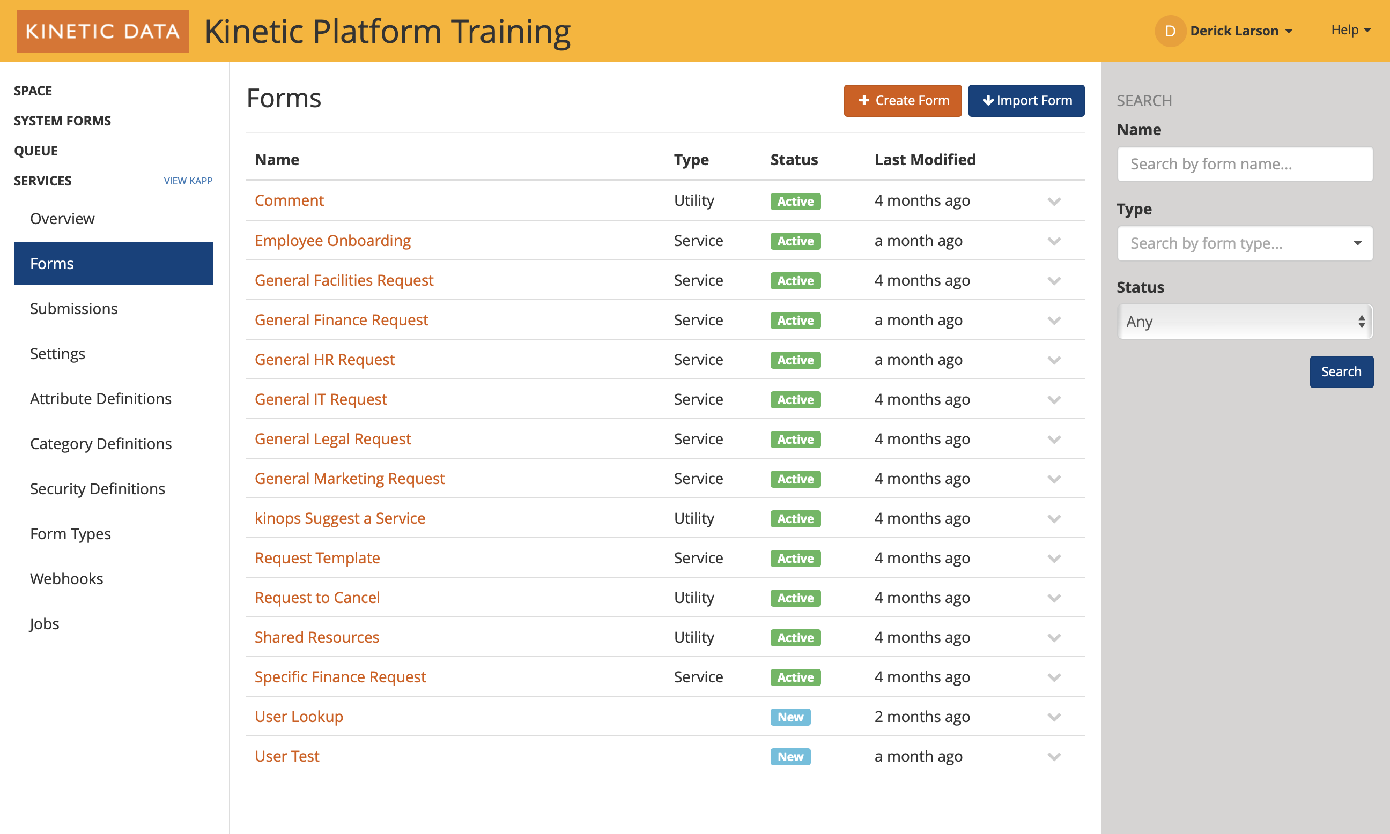Screen dimensions: 1390x834
Task: Click the Active badge for Comment form
Action: 795,201
